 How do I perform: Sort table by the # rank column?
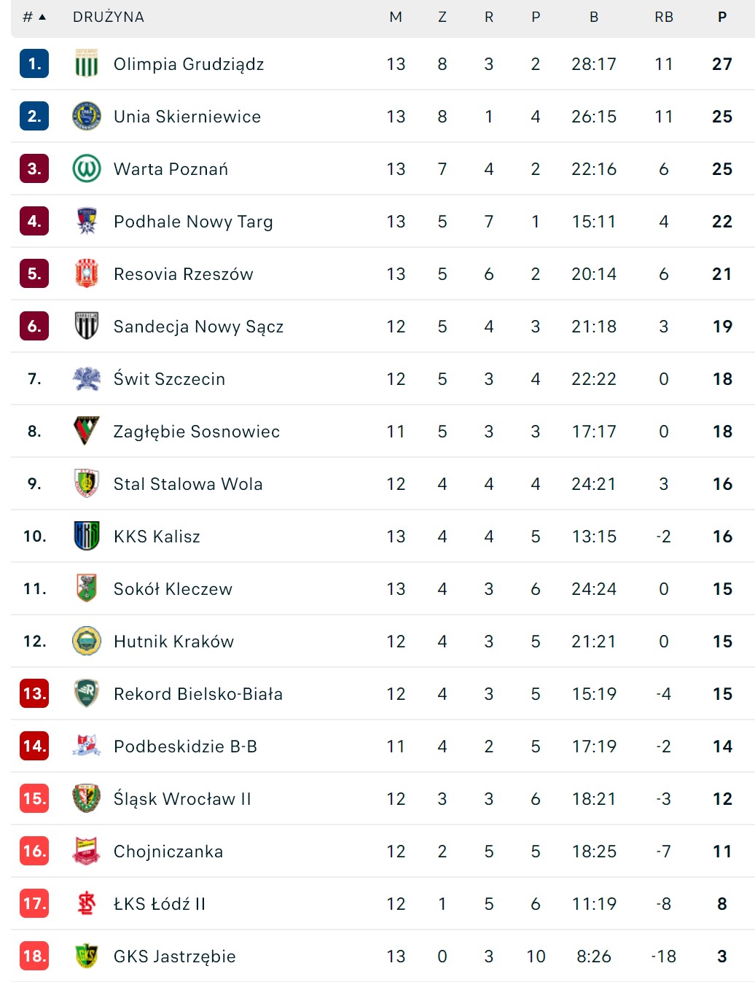pos(34,17)
